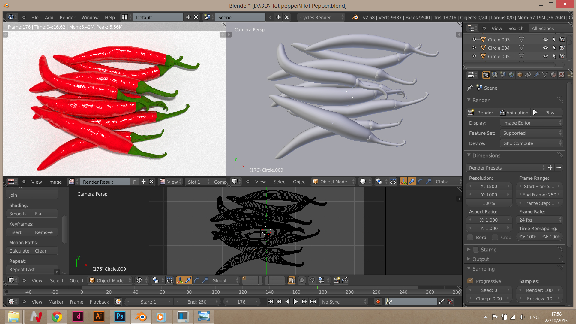Click the current frame field showing 176
The height and width of the screenshot is (324, 576).
[241, 302]
